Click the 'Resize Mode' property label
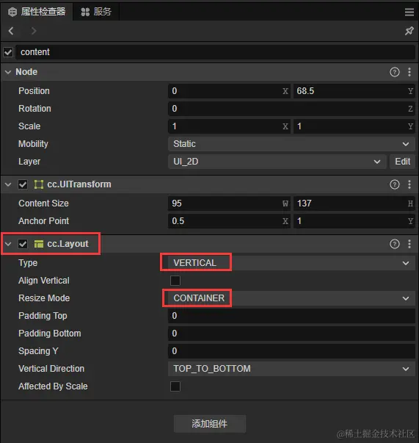419x443 pixels. point(44,298)
